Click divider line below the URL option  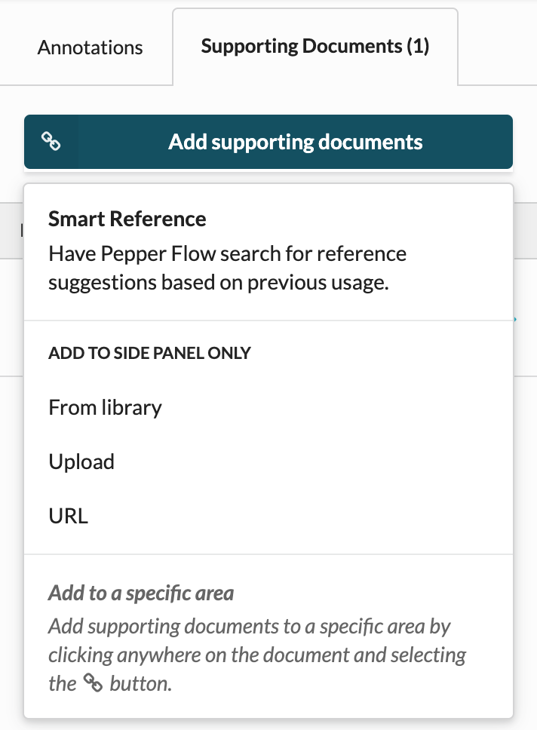click(268, 554)
